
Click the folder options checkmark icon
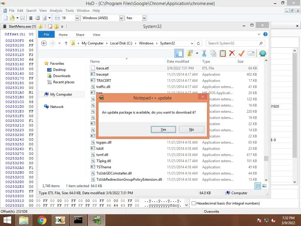190,53
